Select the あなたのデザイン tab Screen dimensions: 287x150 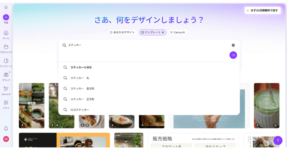click(122, 32)
